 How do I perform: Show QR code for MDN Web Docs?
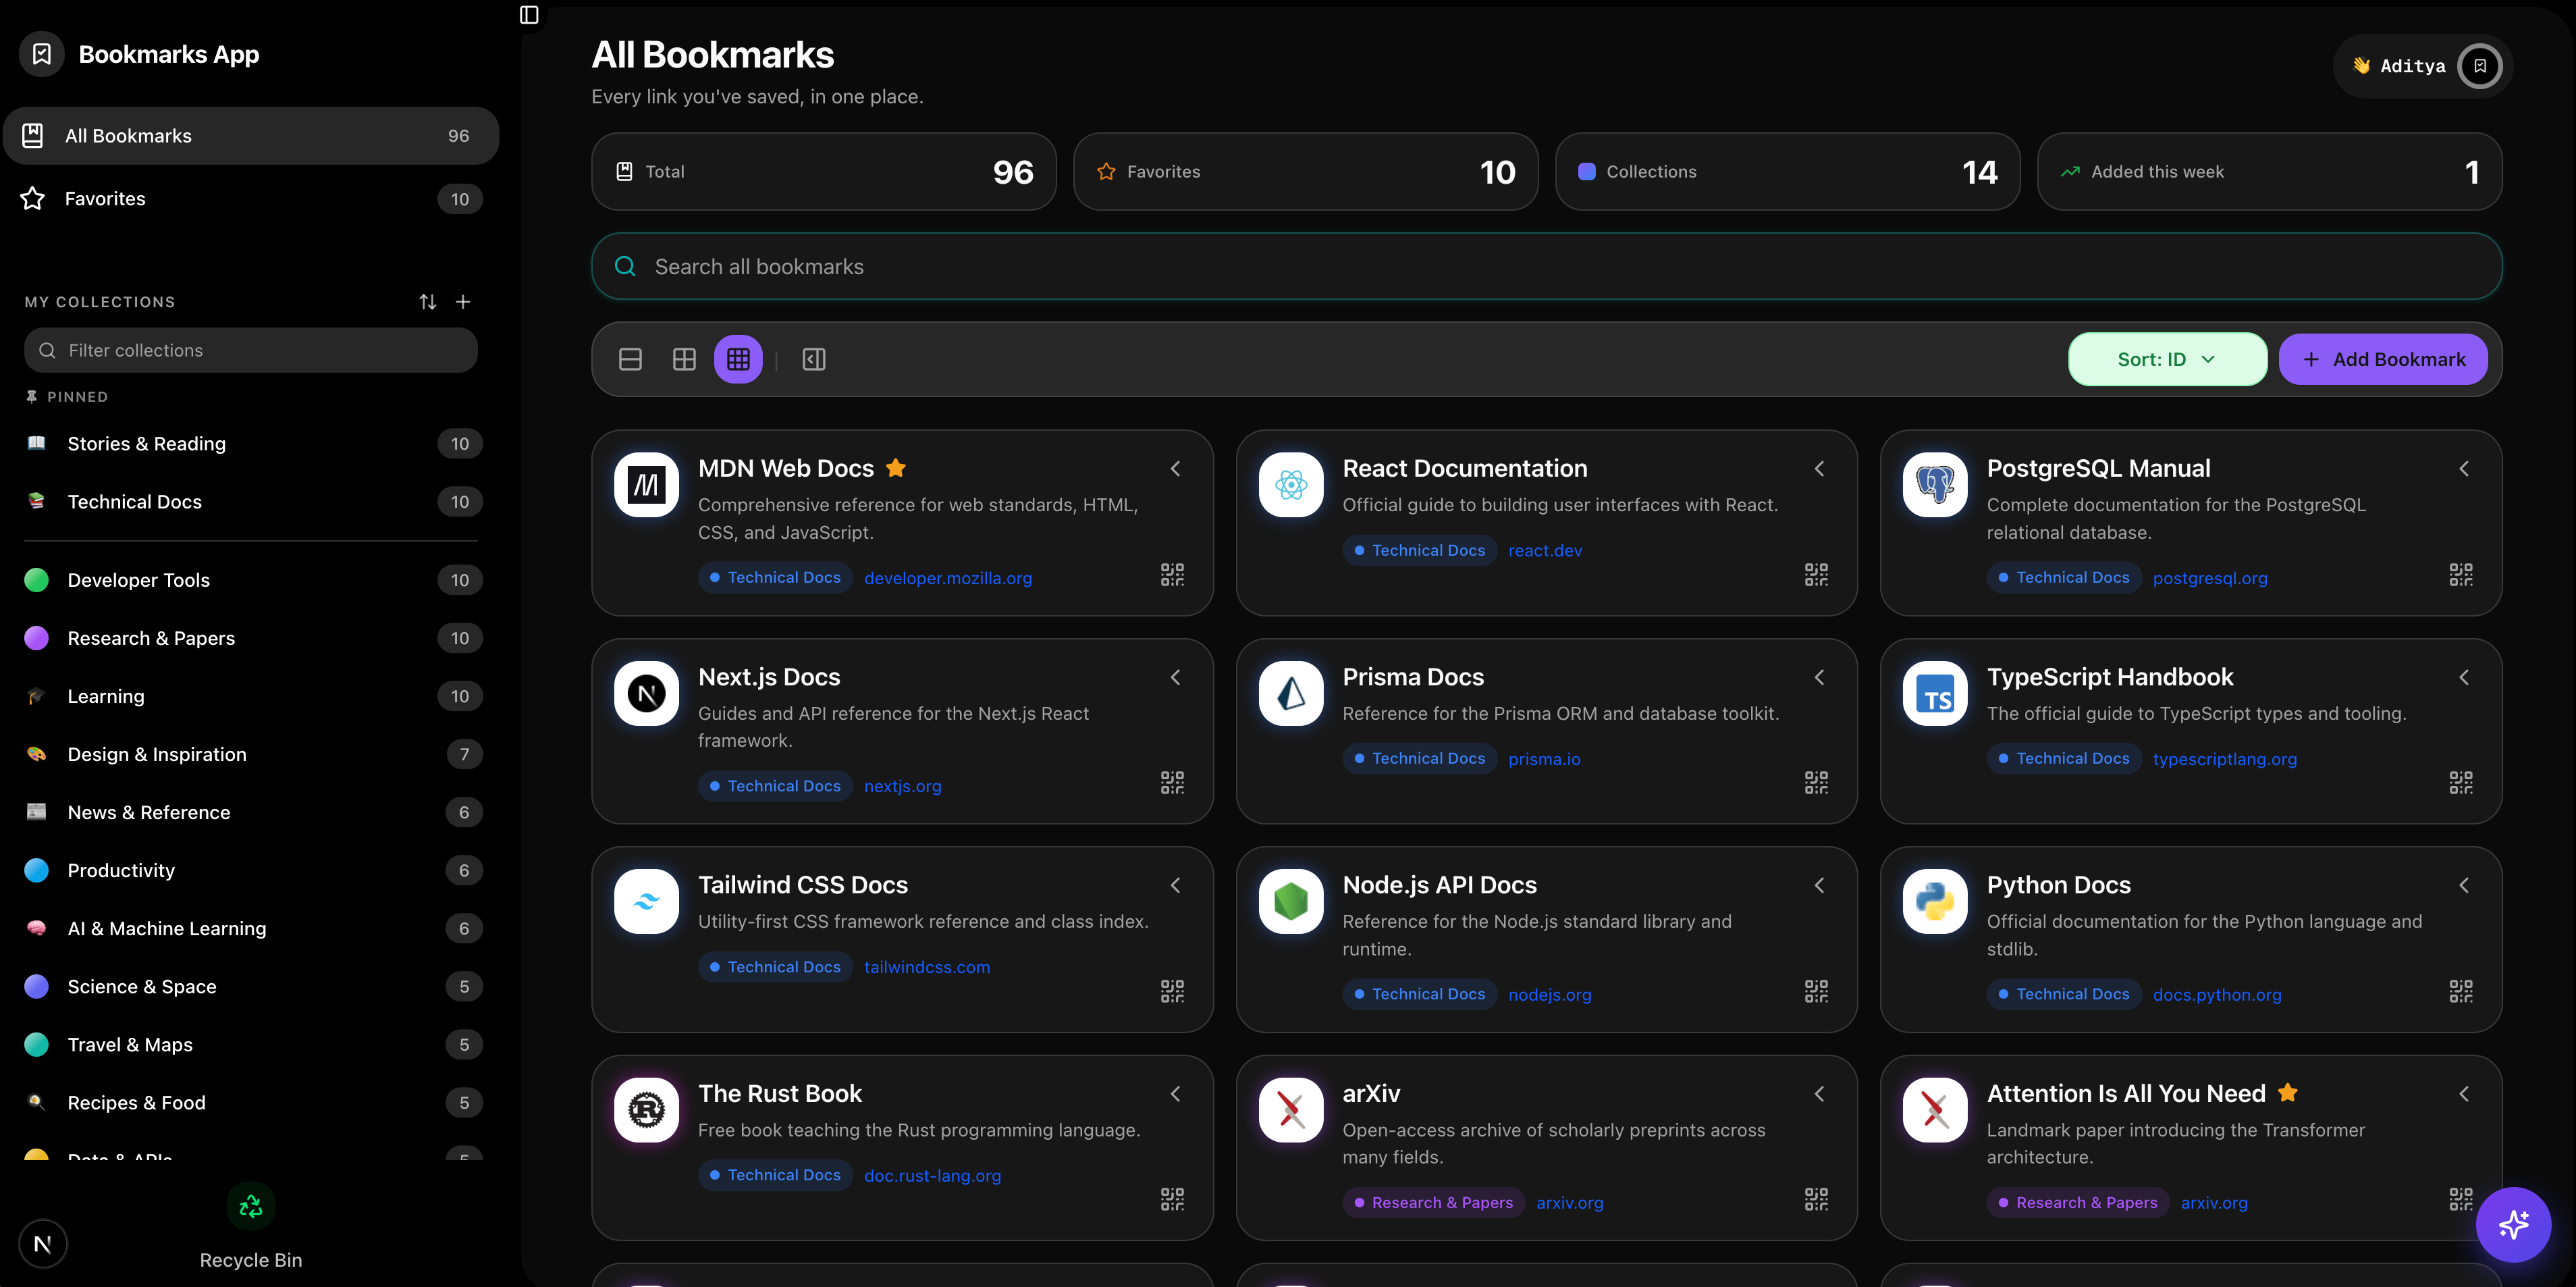coord(1172,574)
